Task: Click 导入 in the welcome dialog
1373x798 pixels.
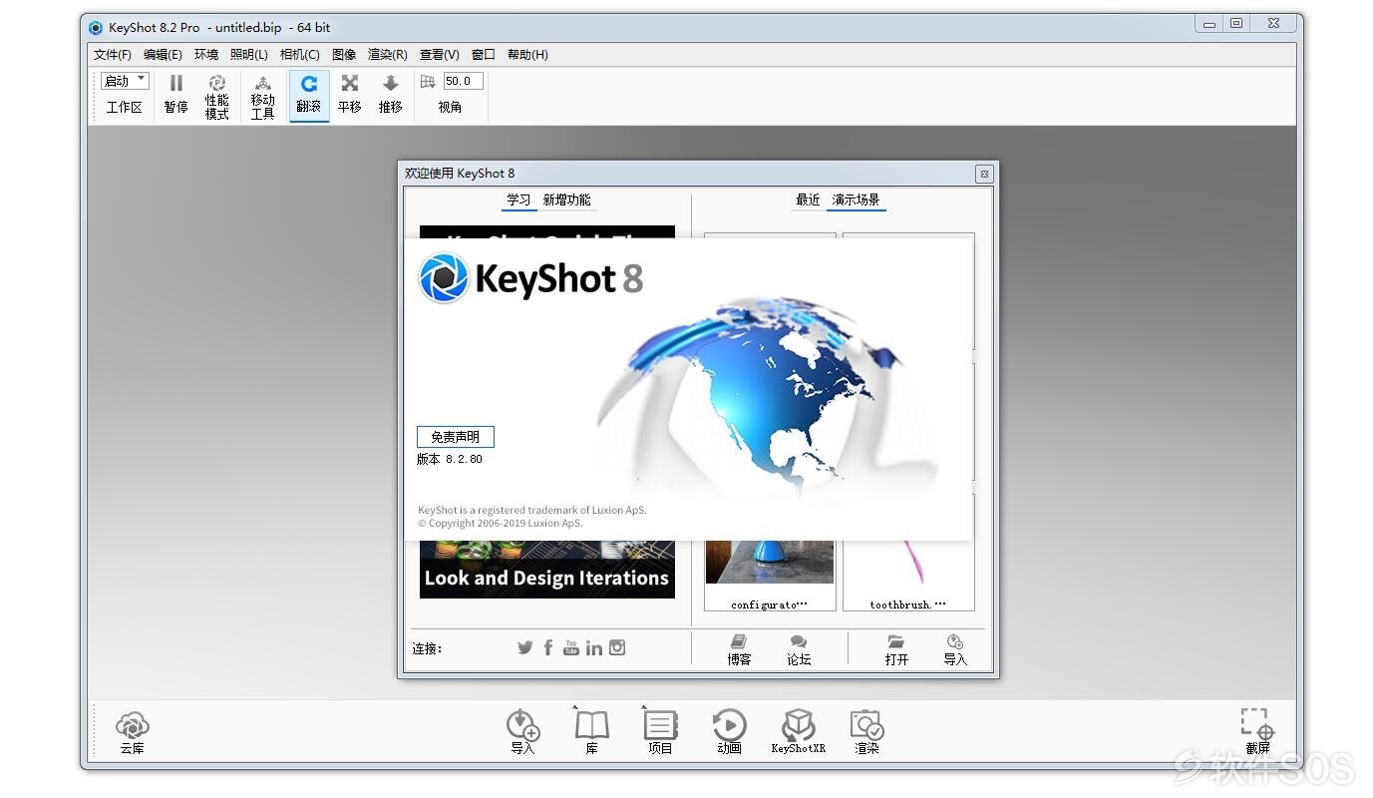Action: pos(955,649)
